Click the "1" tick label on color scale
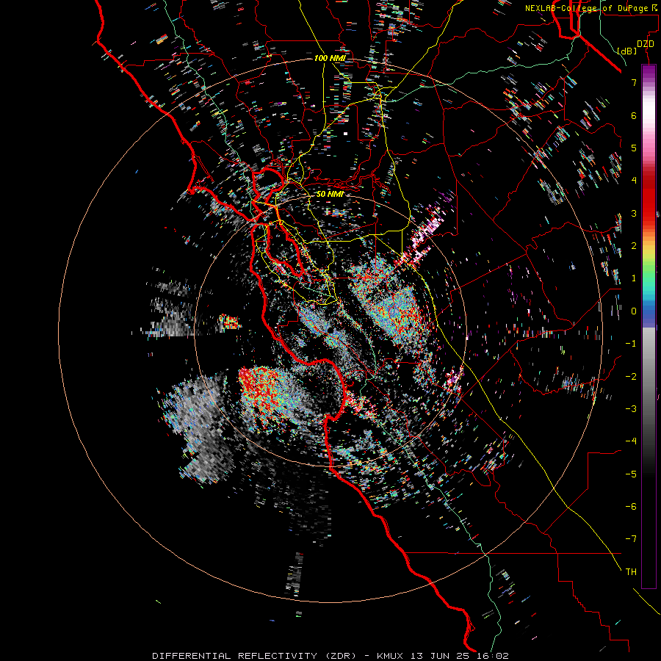Viewport: 661px width, 661px height. (x=634, y=278)
